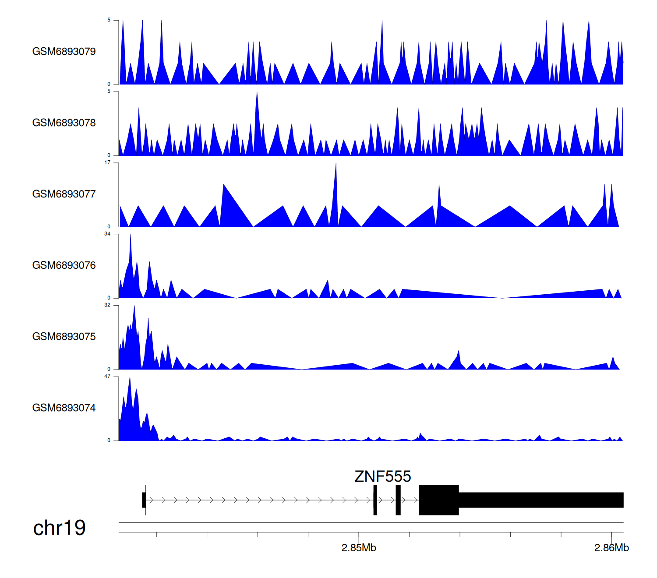Click the GSM6893079 track label
Image resolution: width=657 pixels, height=578 pixels.
64,52
